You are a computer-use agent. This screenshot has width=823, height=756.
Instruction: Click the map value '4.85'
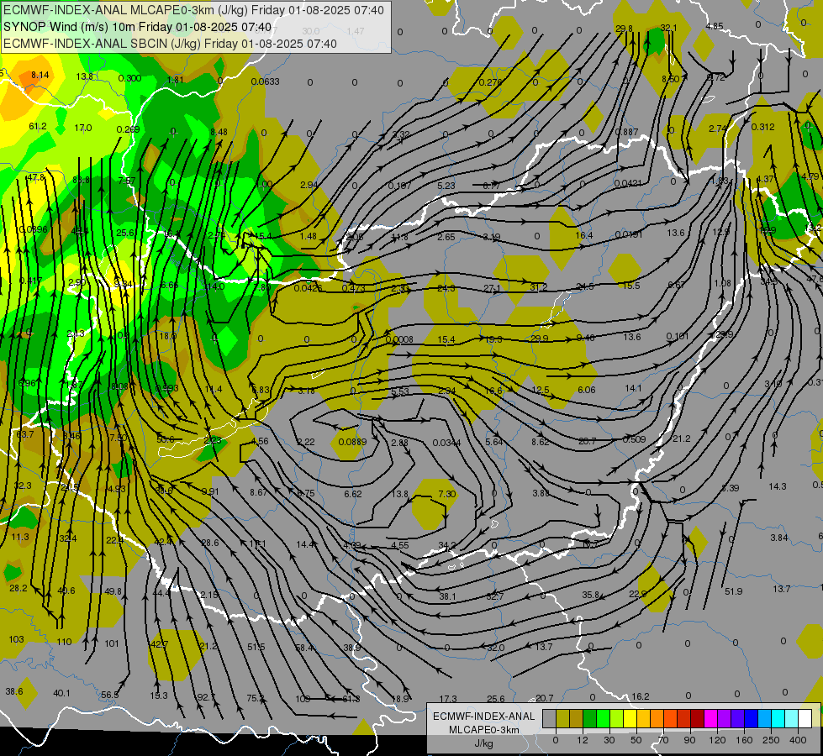point(715,26)
